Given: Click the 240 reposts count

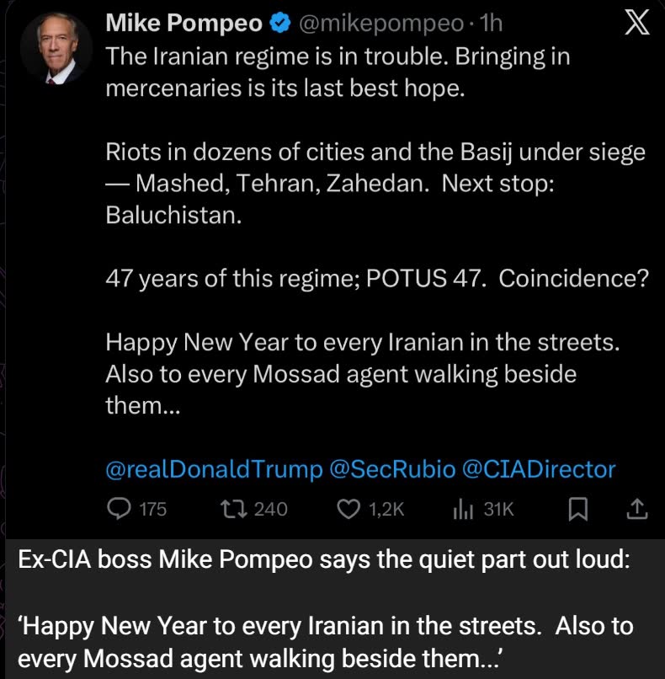Looking at the screenshot, I should pyautogui.click(x=270, y=509).
